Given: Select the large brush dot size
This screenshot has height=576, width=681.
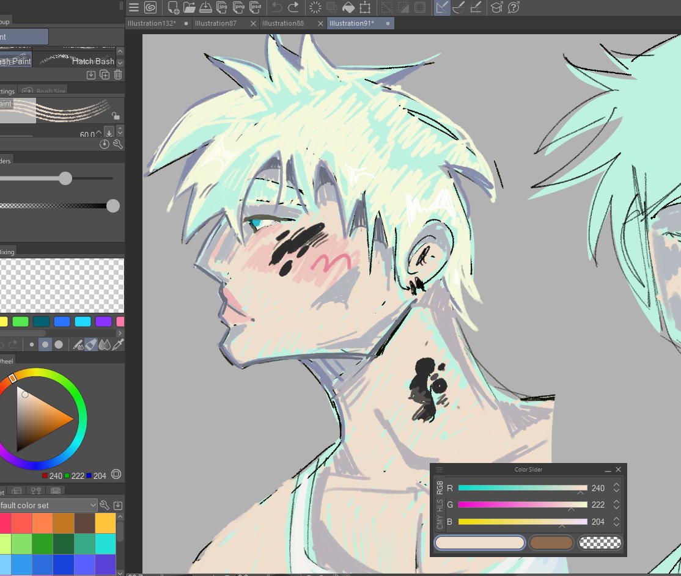Looking at the screenshot, I should 59,345.
